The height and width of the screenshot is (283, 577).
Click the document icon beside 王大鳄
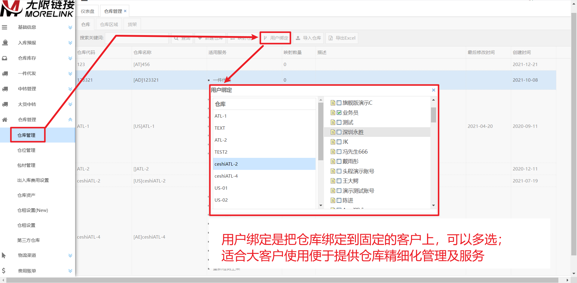[x=333, y=181]
